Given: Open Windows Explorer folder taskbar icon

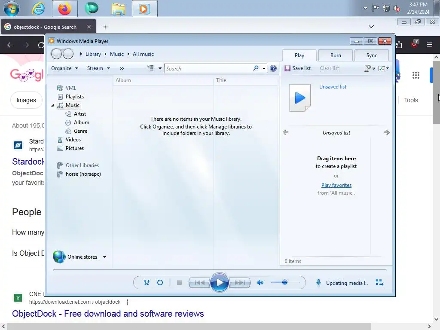Looking at the screenshot, I should click(118, 9).
